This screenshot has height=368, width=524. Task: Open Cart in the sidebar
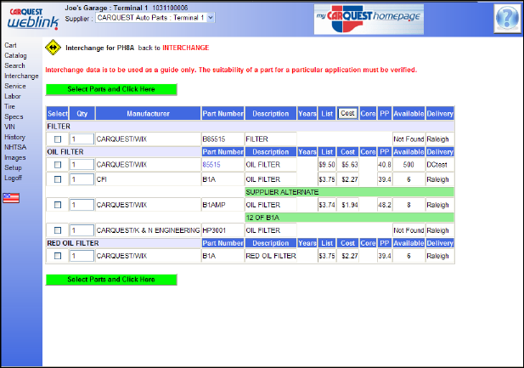pyautogui.click(x=11, y=45)
